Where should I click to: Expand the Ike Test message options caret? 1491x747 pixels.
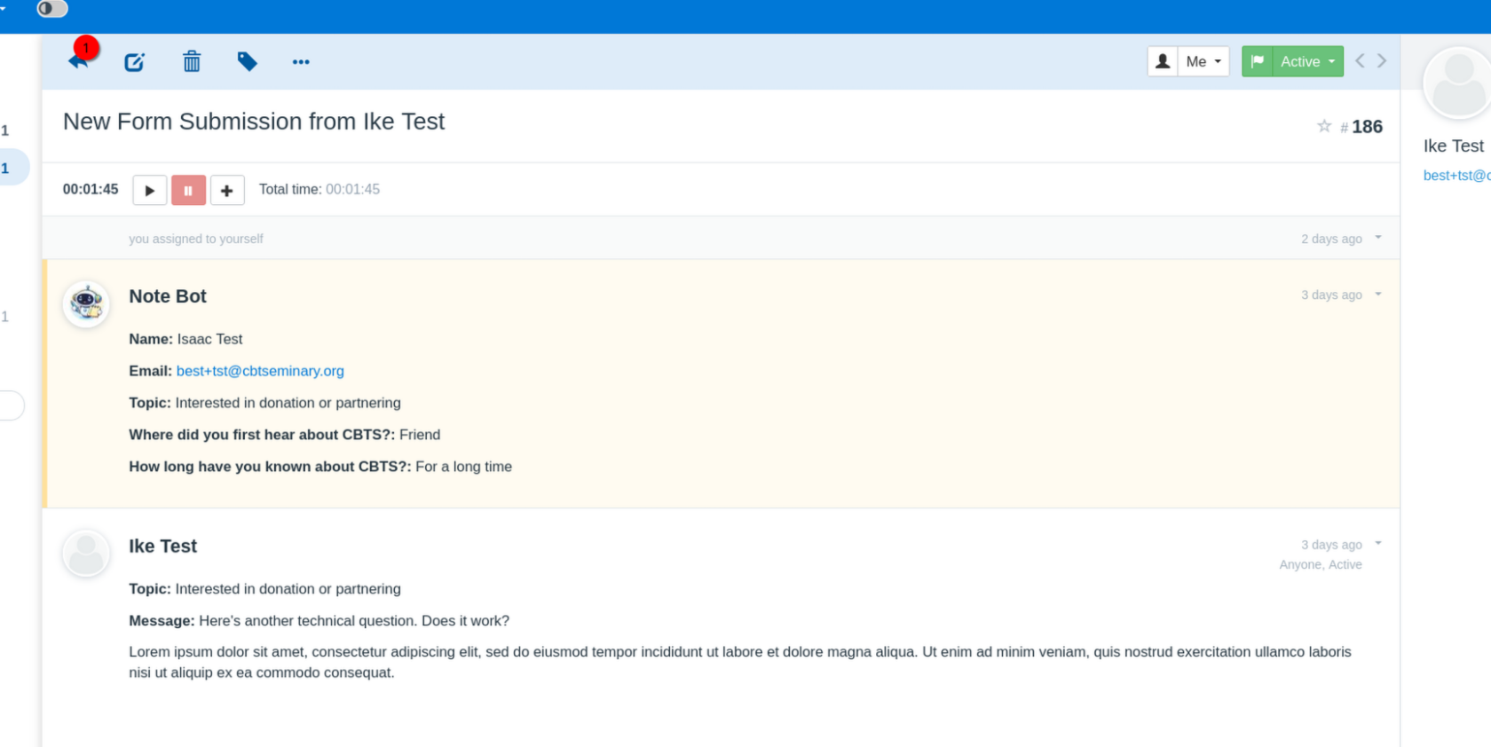click(1378, 544)
